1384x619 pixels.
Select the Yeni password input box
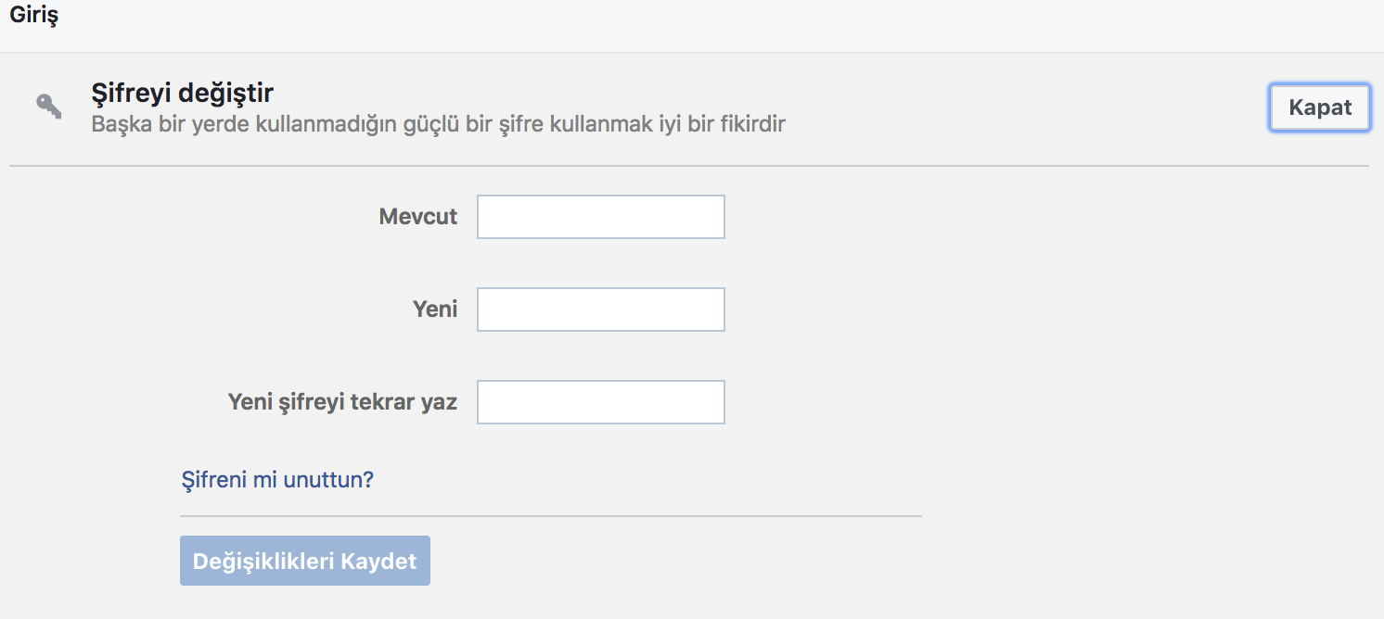click(x=600, y=309)
